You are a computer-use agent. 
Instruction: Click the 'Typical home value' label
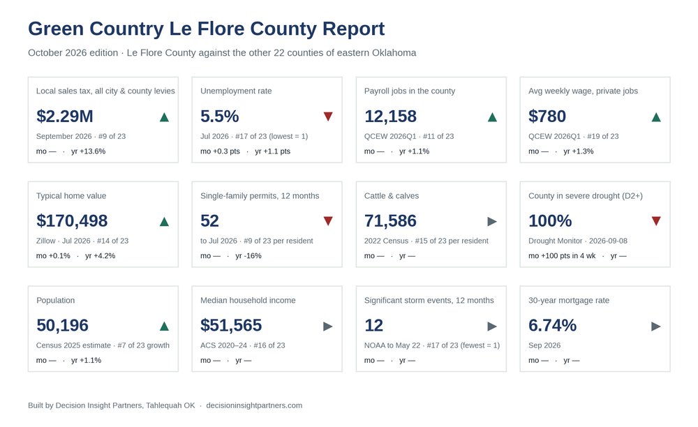click(x=71, y=196)
